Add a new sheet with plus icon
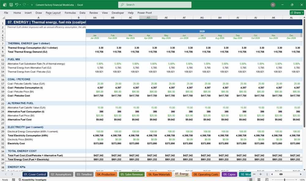Screen dimensions: 306x181 260,174
